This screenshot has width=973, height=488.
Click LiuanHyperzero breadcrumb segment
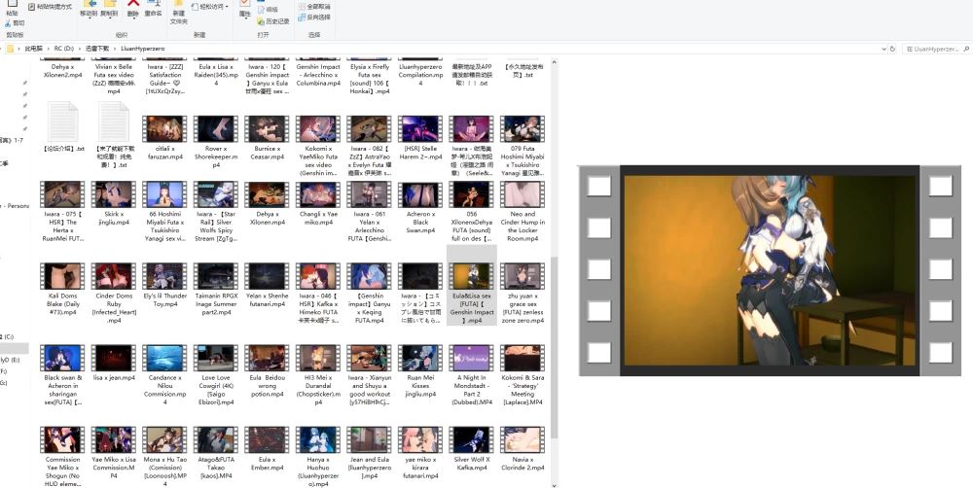coord(143,49)
